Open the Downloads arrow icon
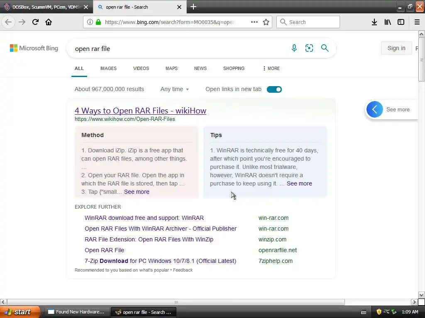 coord(374,22)
